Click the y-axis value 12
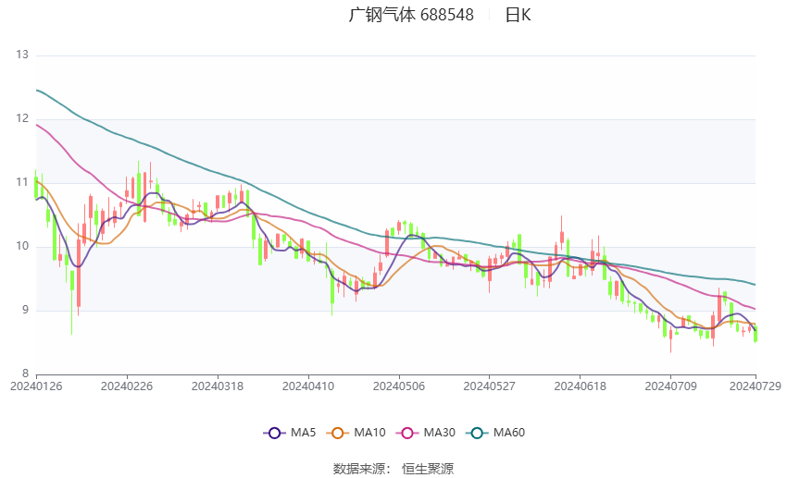 click(x=22, y=118)
